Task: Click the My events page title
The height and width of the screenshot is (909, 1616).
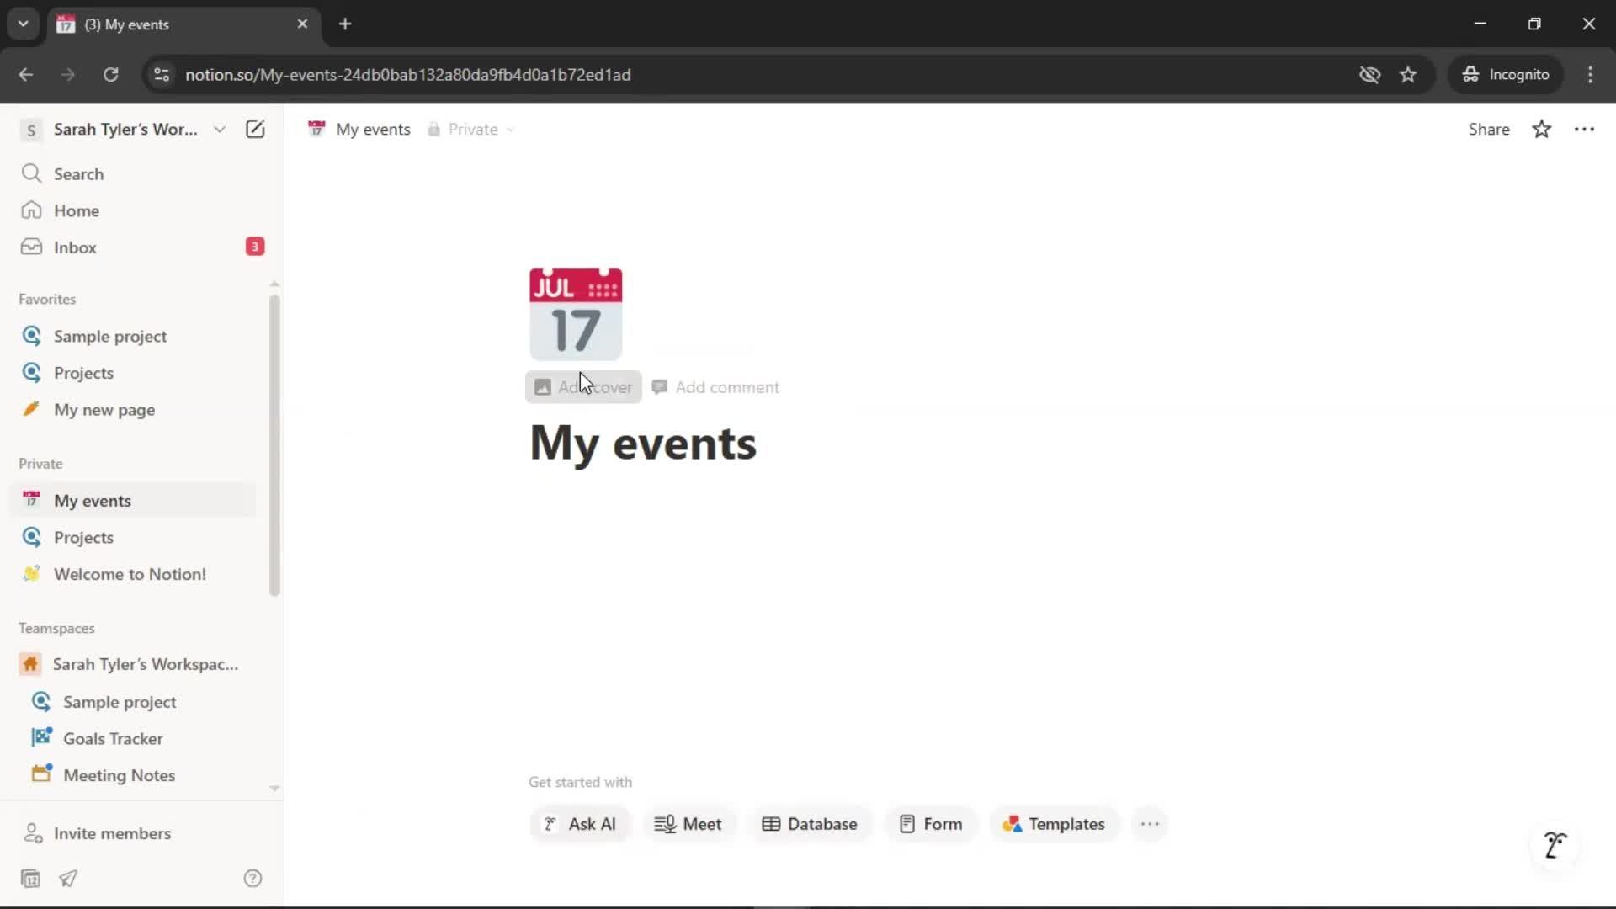Action: (643, 443)
